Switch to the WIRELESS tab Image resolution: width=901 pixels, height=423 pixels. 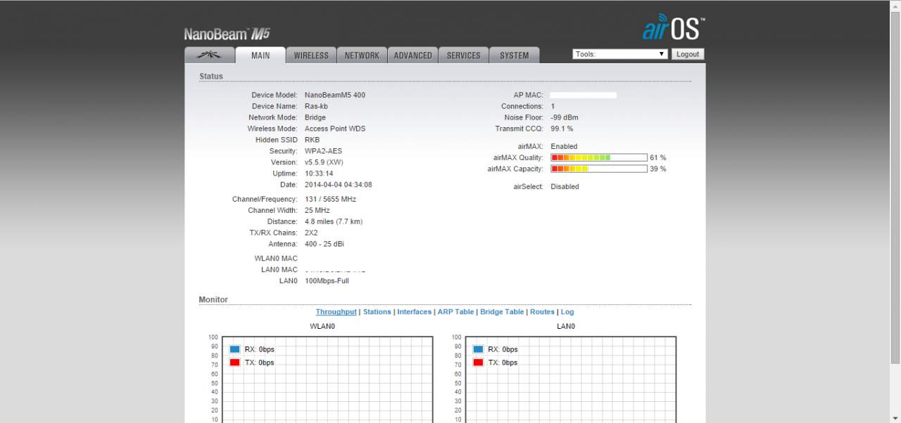[311, 56]
